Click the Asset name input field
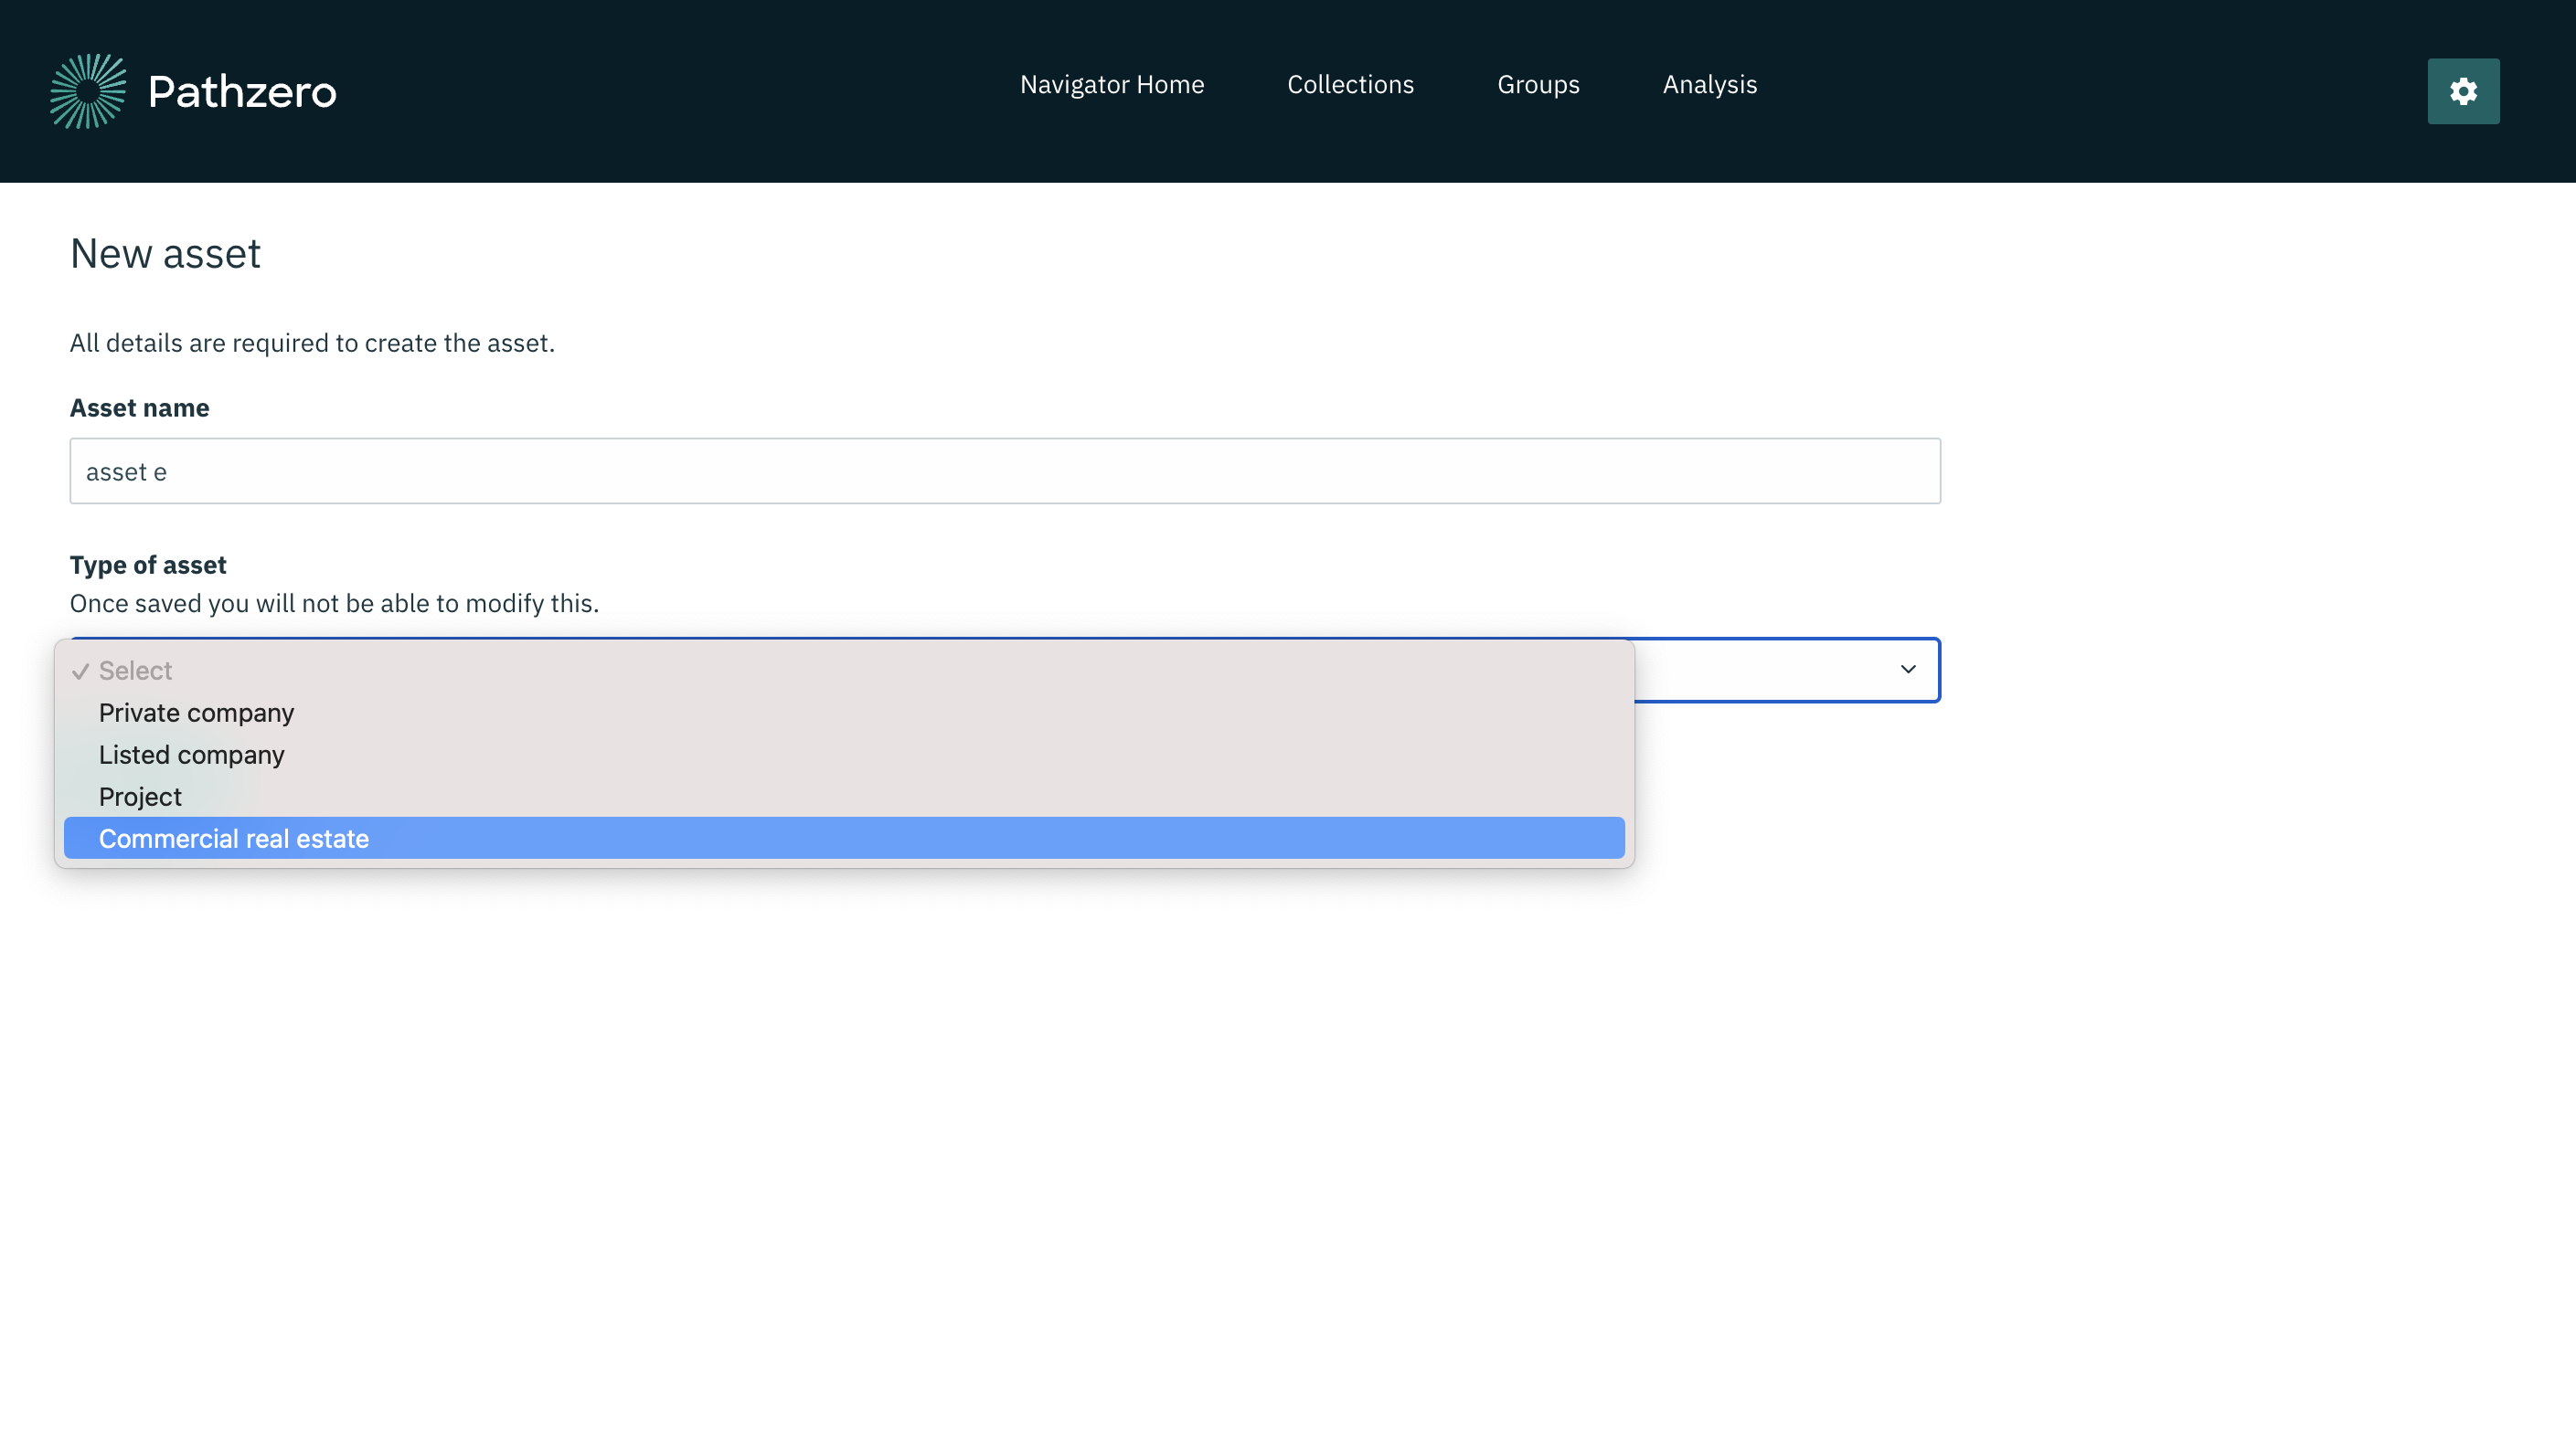 [1005, 471]
